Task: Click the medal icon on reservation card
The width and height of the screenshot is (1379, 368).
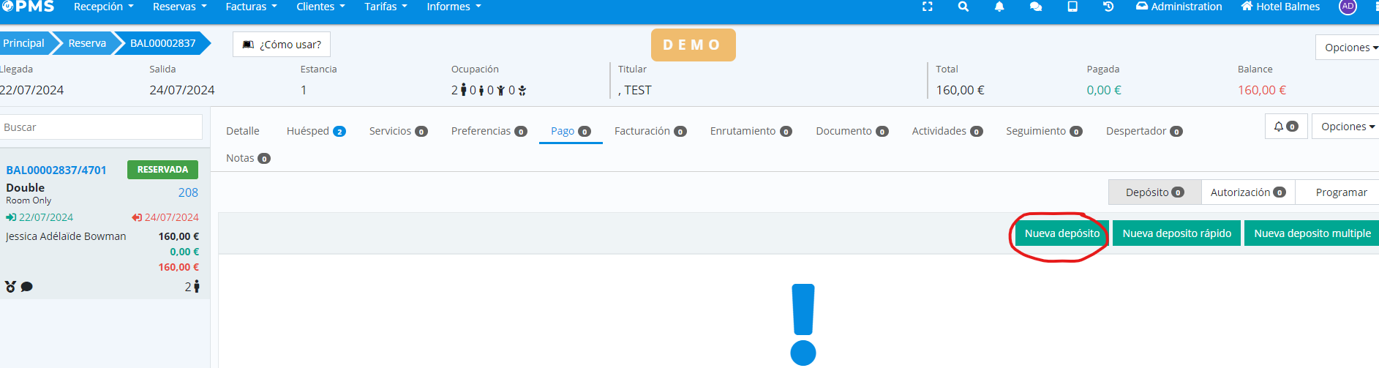Action: tap(10, 287)
